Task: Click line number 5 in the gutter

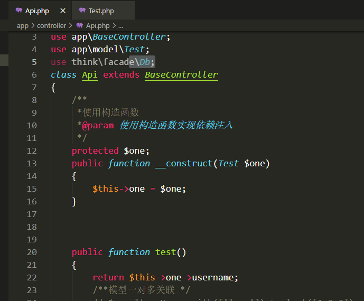Action: tap(34, 62)
